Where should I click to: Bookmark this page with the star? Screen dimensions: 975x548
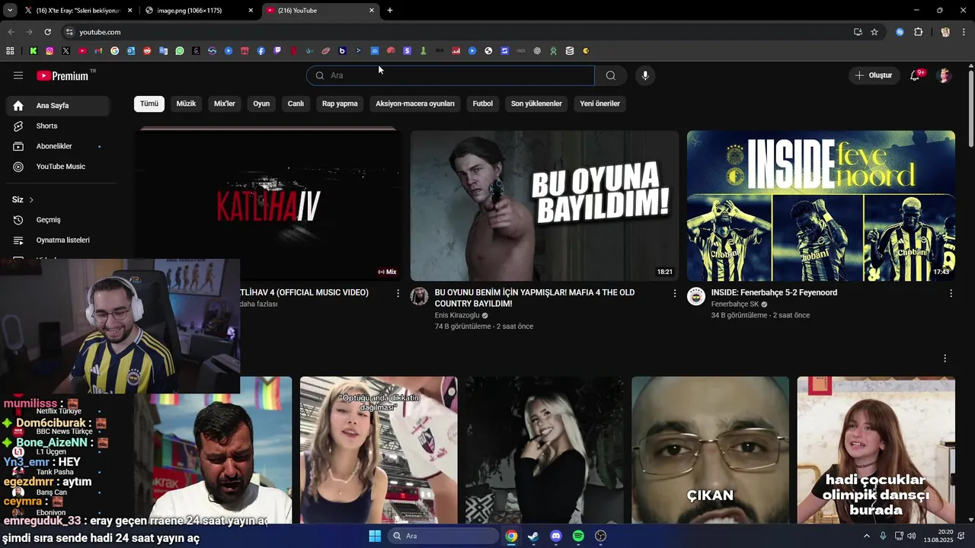click(x=874, y=32)
